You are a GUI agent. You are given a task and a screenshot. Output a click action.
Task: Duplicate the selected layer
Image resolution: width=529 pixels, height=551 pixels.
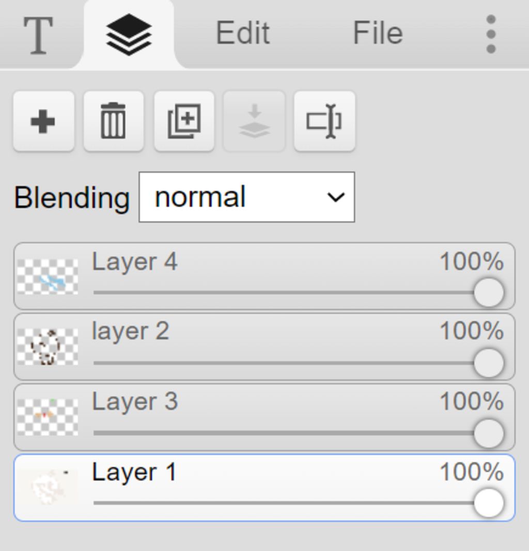click(184, 121)
